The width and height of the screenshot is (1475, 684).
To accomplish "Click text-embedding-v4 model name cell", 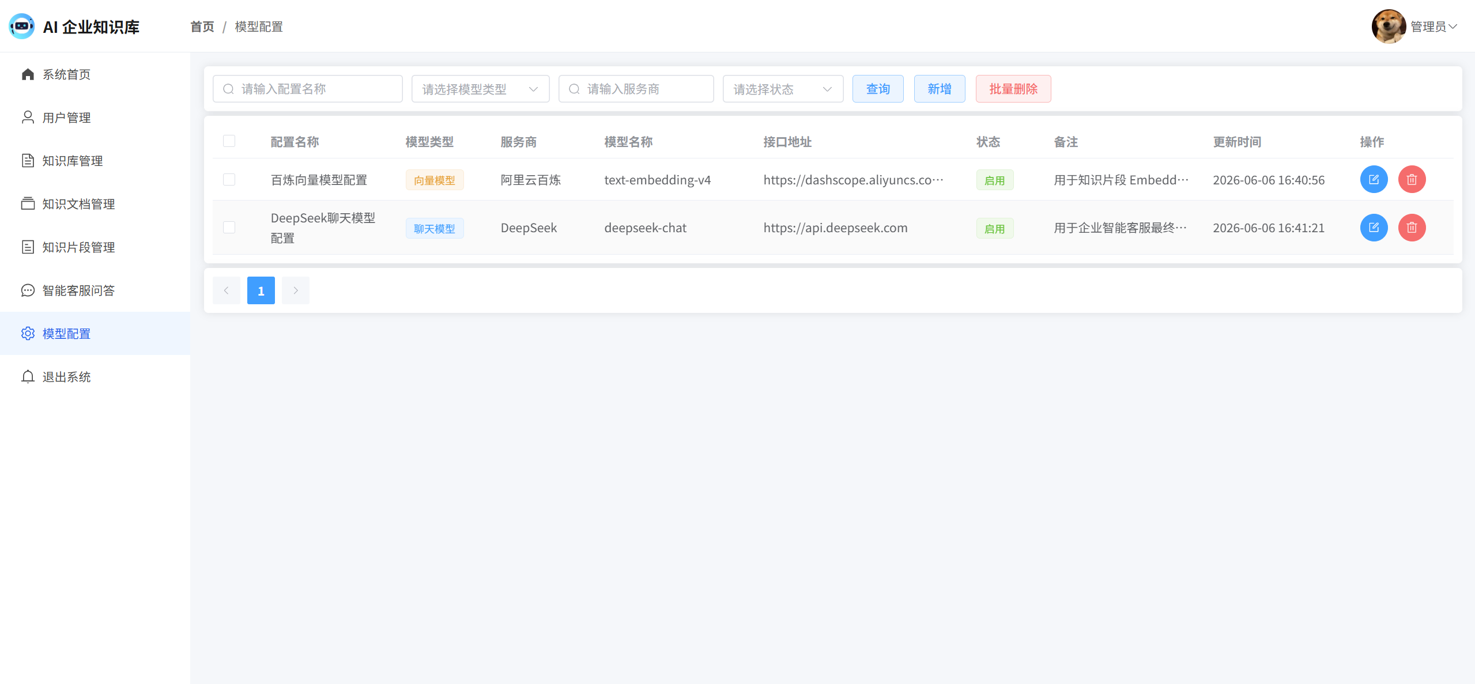I will click(658, 180).
